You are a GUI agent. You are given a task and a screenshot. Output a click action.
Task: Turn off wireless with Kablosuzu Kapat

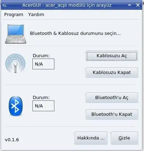(112, 73)
